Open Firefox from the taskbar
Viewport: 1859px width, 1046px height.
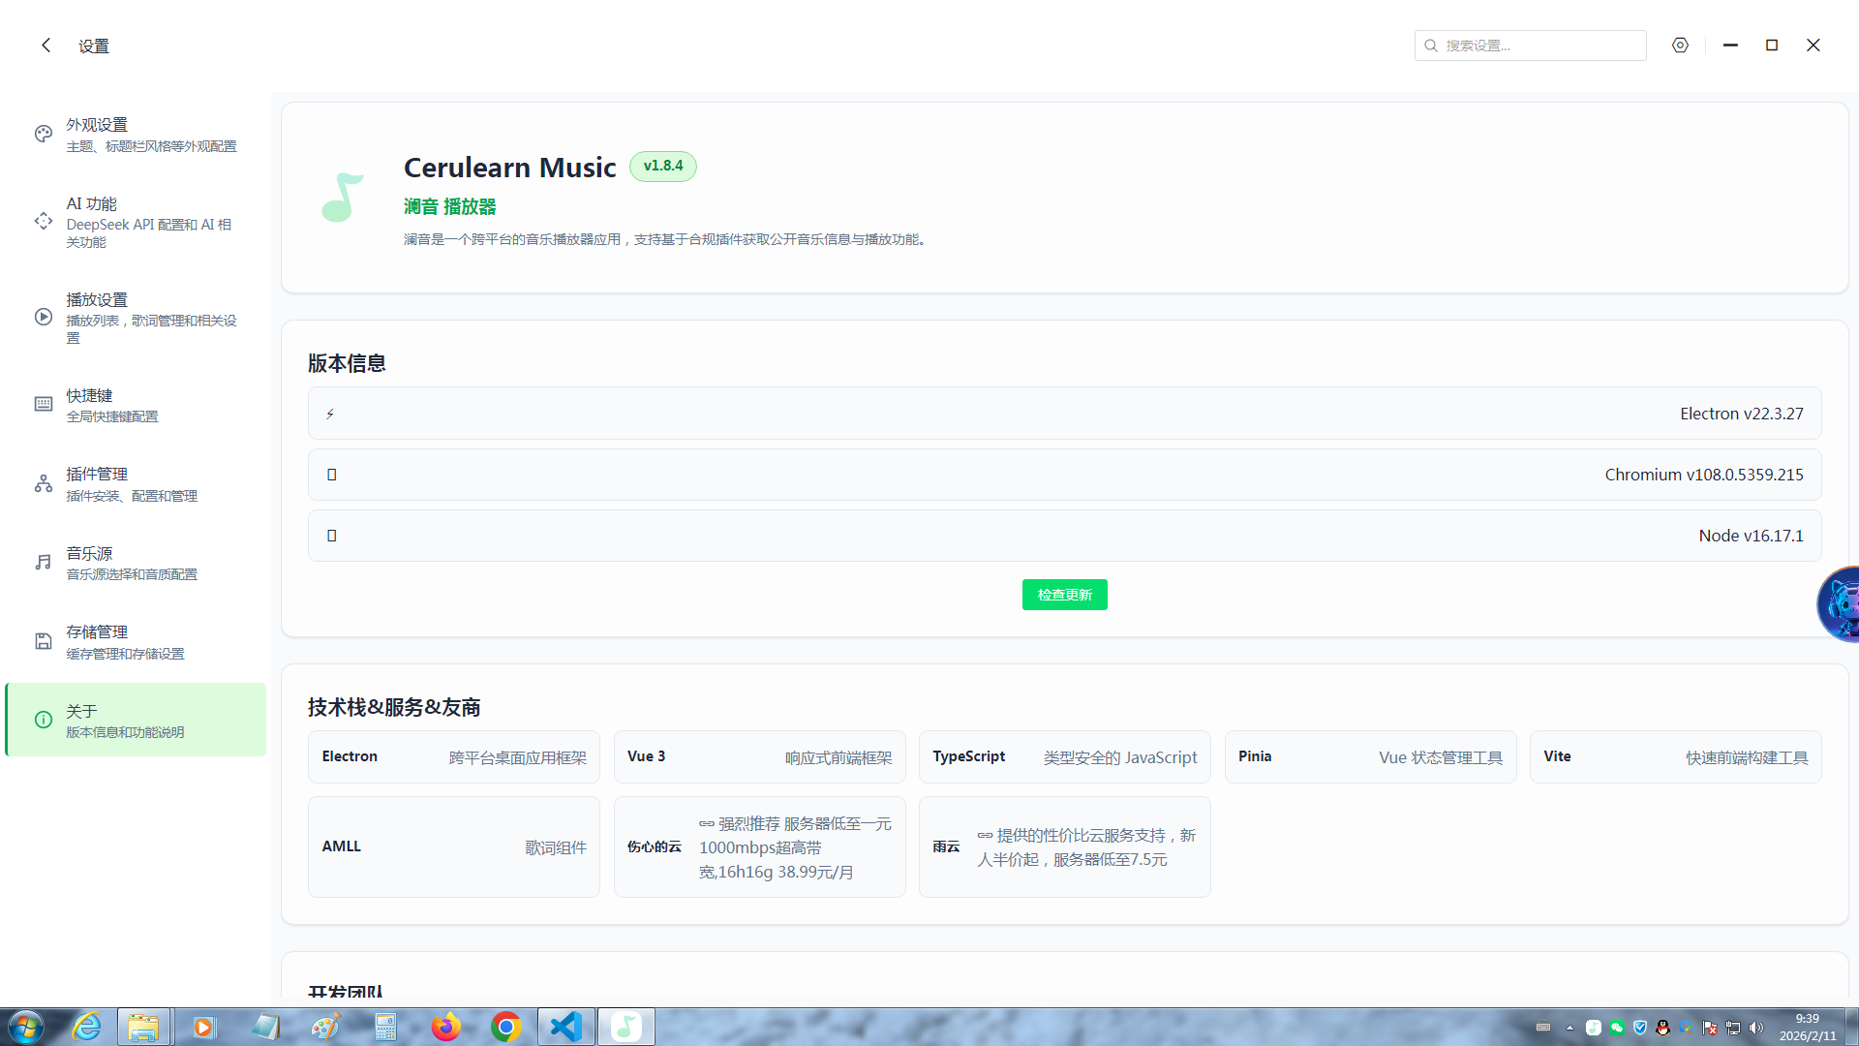point(445,1027)
